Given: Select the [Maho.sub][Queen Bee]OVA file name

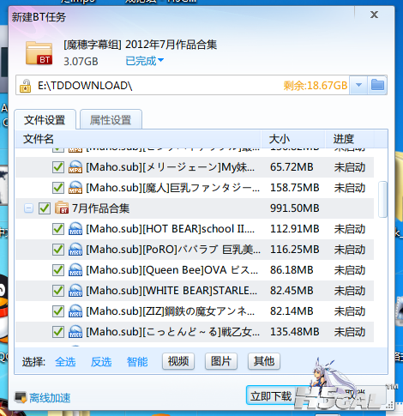Looking at the screenshot, I should (x=172, y=270).
